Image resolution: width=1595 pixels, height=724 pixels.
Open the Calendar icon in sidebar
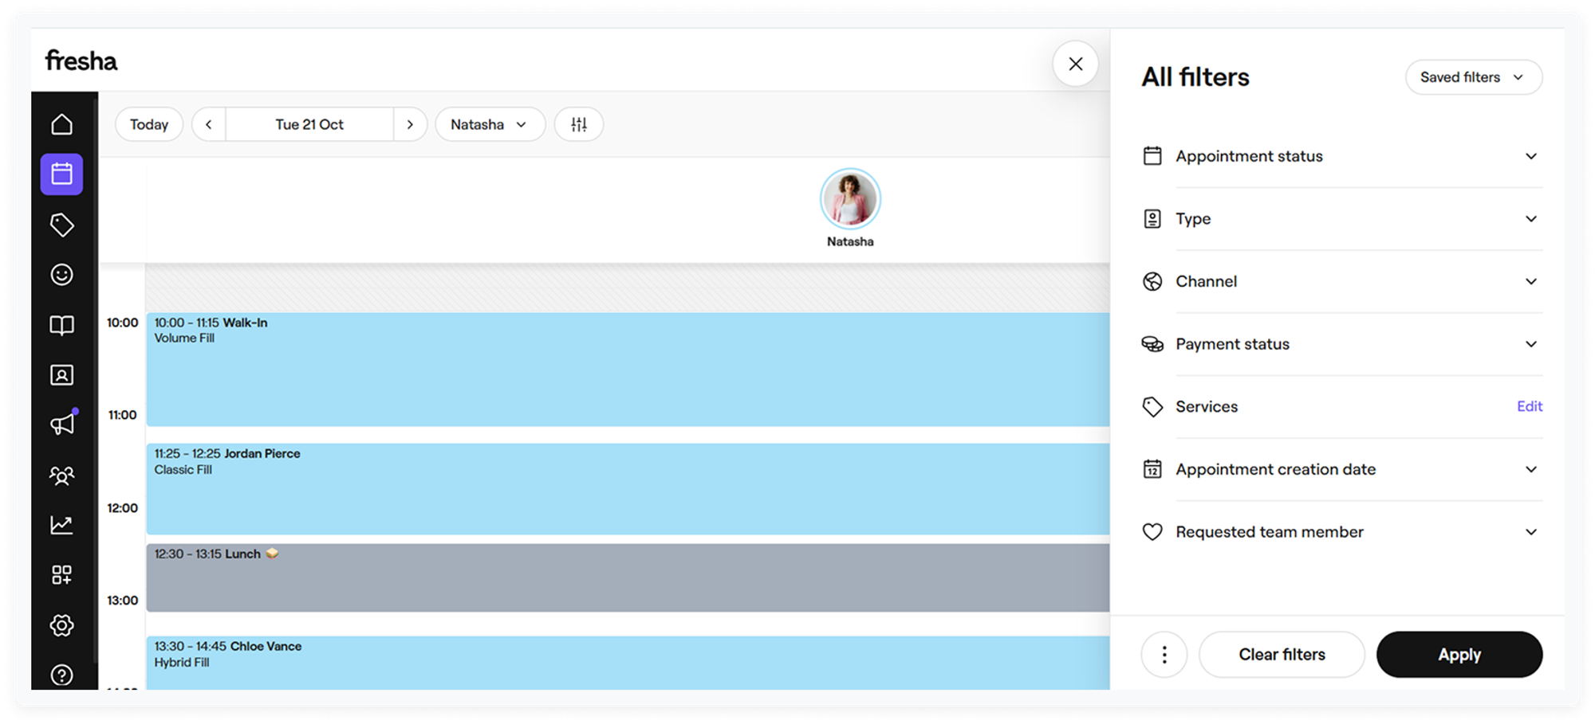[61, 174]
